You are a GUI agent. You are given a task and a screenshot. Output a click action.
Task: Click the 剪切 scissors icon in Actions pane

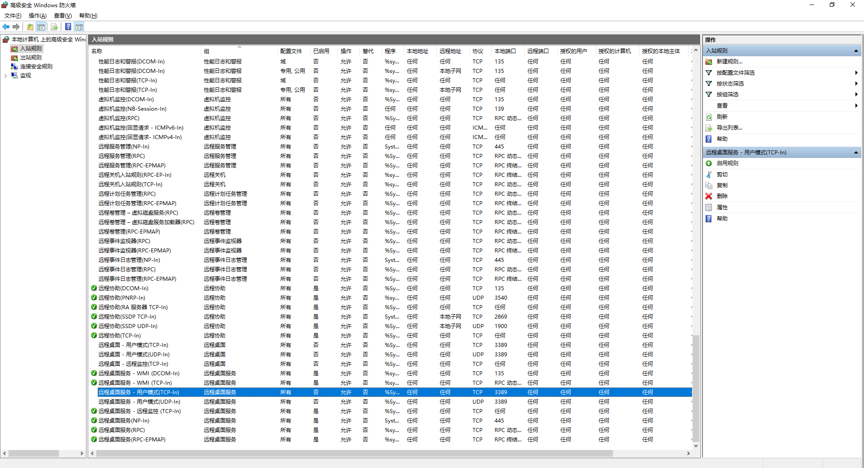tap(709, 174)
